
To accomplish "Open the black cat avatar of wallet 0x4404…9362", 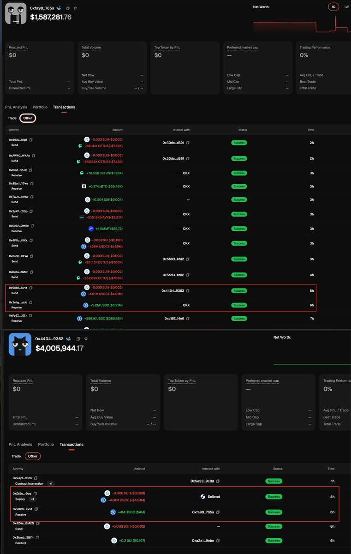I will (x=20, y=344).
